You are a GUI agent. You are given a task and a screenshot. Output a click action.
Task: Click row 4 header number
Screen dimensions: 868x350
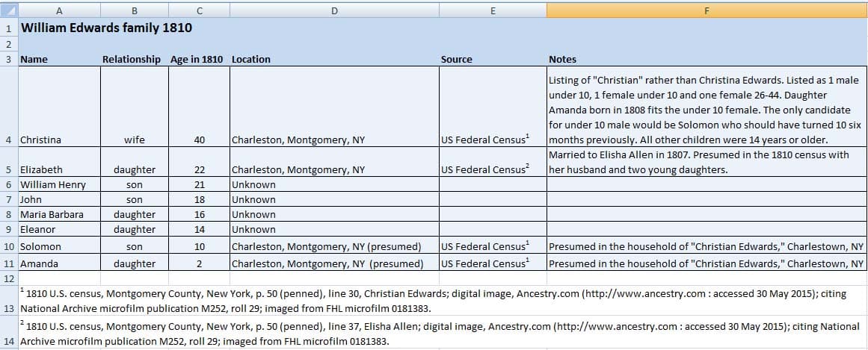coord(8,140)
